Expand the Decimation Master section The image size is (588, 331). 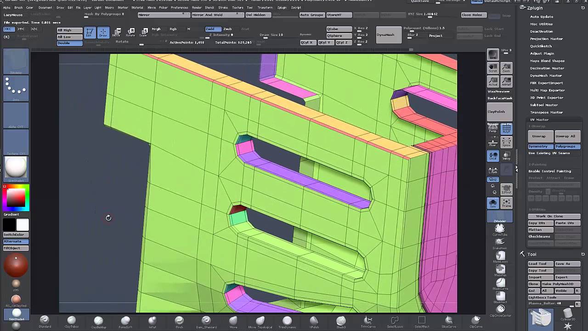tap(547, 68)
